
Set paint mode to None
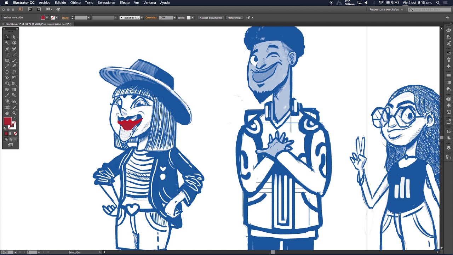click(x=15, y=134)
